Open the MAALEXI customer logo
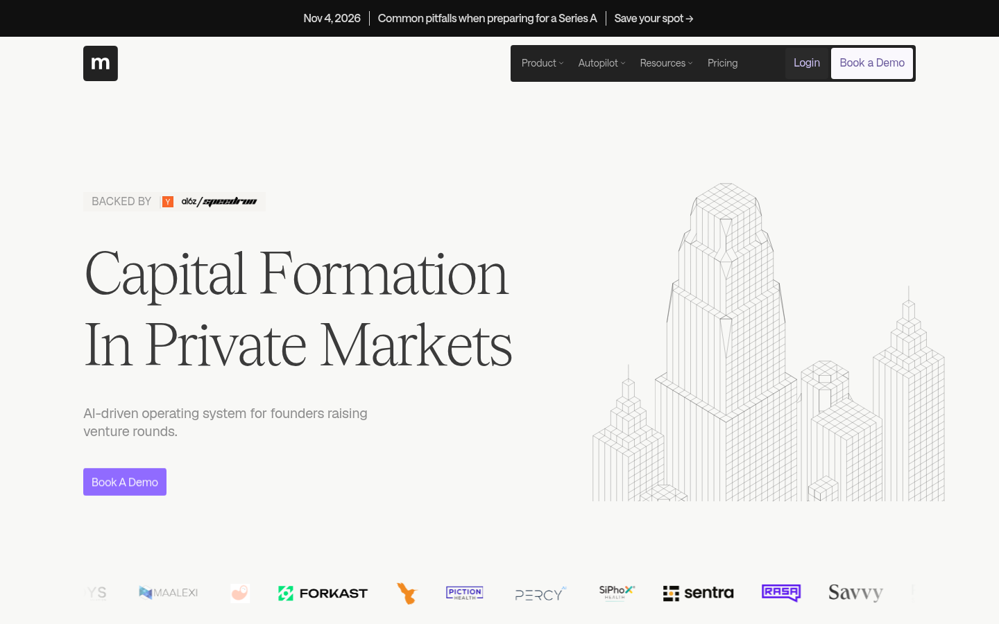This screenshot has width=999, height=624. [x=169, y=593]
